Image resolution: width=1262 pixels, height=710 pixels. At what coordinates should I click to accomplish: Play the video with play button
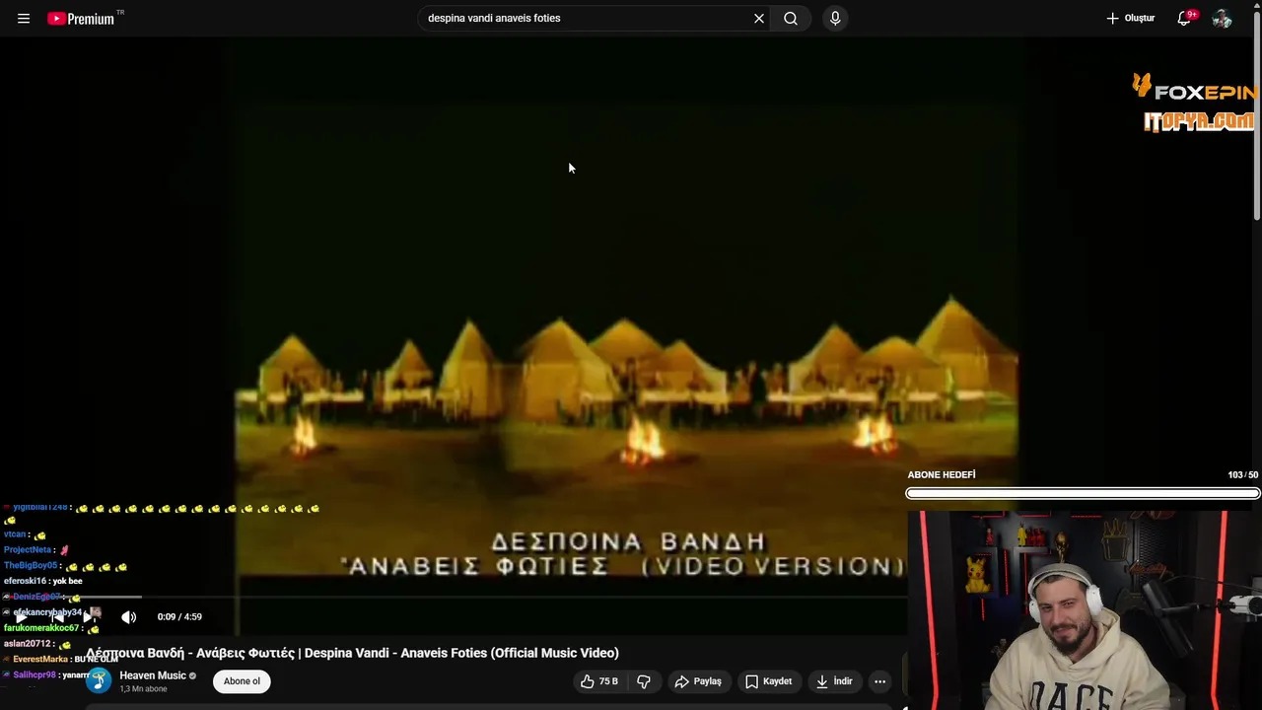click(x=21, y=617)
